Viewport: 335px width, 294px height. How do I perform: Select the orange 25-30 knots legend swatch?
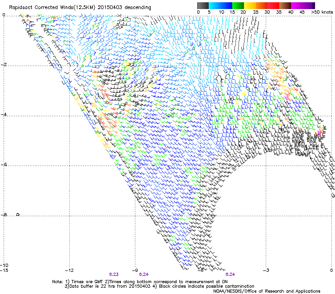pyautogui.click(x=262, y=5)
